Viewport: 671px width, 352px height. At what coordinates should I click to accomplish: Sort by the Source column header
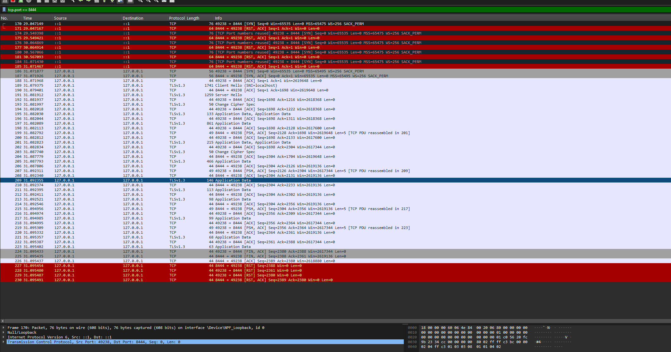[87, 18]
